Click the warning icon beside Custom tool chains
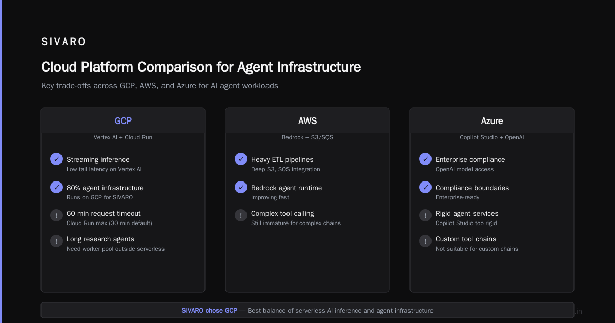Screen dimensions: 615x323 click(425, 241)
